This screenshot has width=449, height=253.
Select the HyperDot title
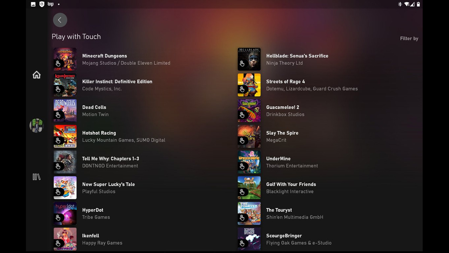click(x=93, y=210)
